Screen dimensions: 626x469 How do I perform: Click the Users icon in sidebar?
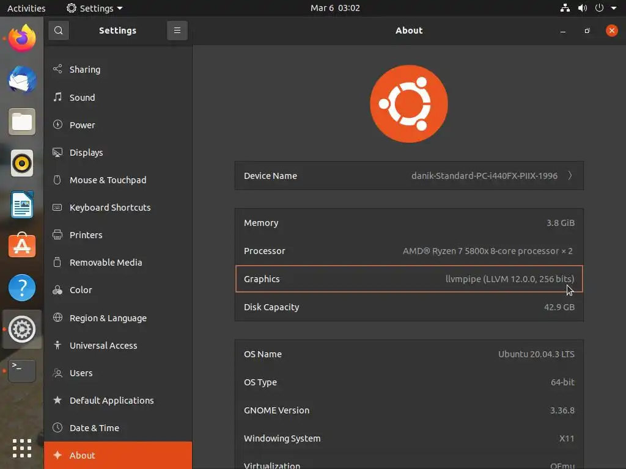tap(57, 373)
